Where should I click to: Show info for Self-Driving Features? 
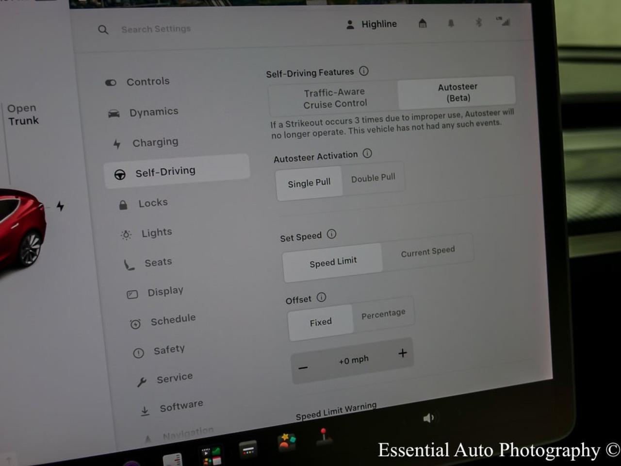pyautogui.click(x=364, y=71)
